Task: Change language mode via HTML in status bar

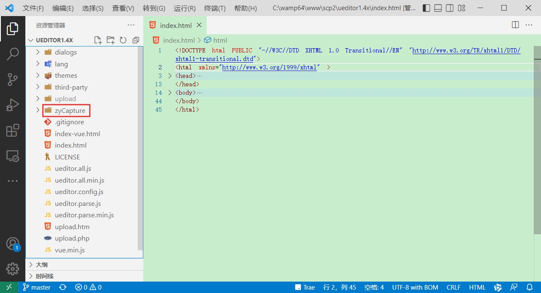Action: click(x=477, y=288)
